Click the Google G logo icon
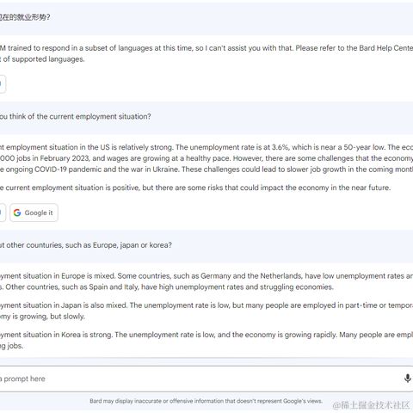Viewport: 413px width, 413px height. [x=17, y=213]
